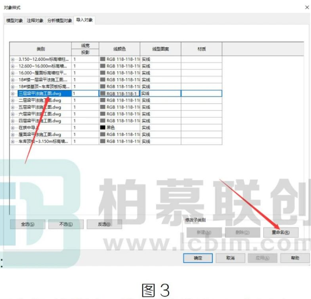Click the 线颜色 column header
This screenshot has width=311, height=299.
[x=119, y=49]
